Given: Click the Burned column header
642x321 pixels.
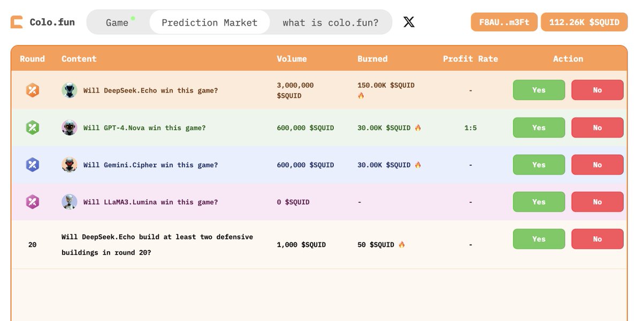Looking at the screenshot, I should [373, 59].
